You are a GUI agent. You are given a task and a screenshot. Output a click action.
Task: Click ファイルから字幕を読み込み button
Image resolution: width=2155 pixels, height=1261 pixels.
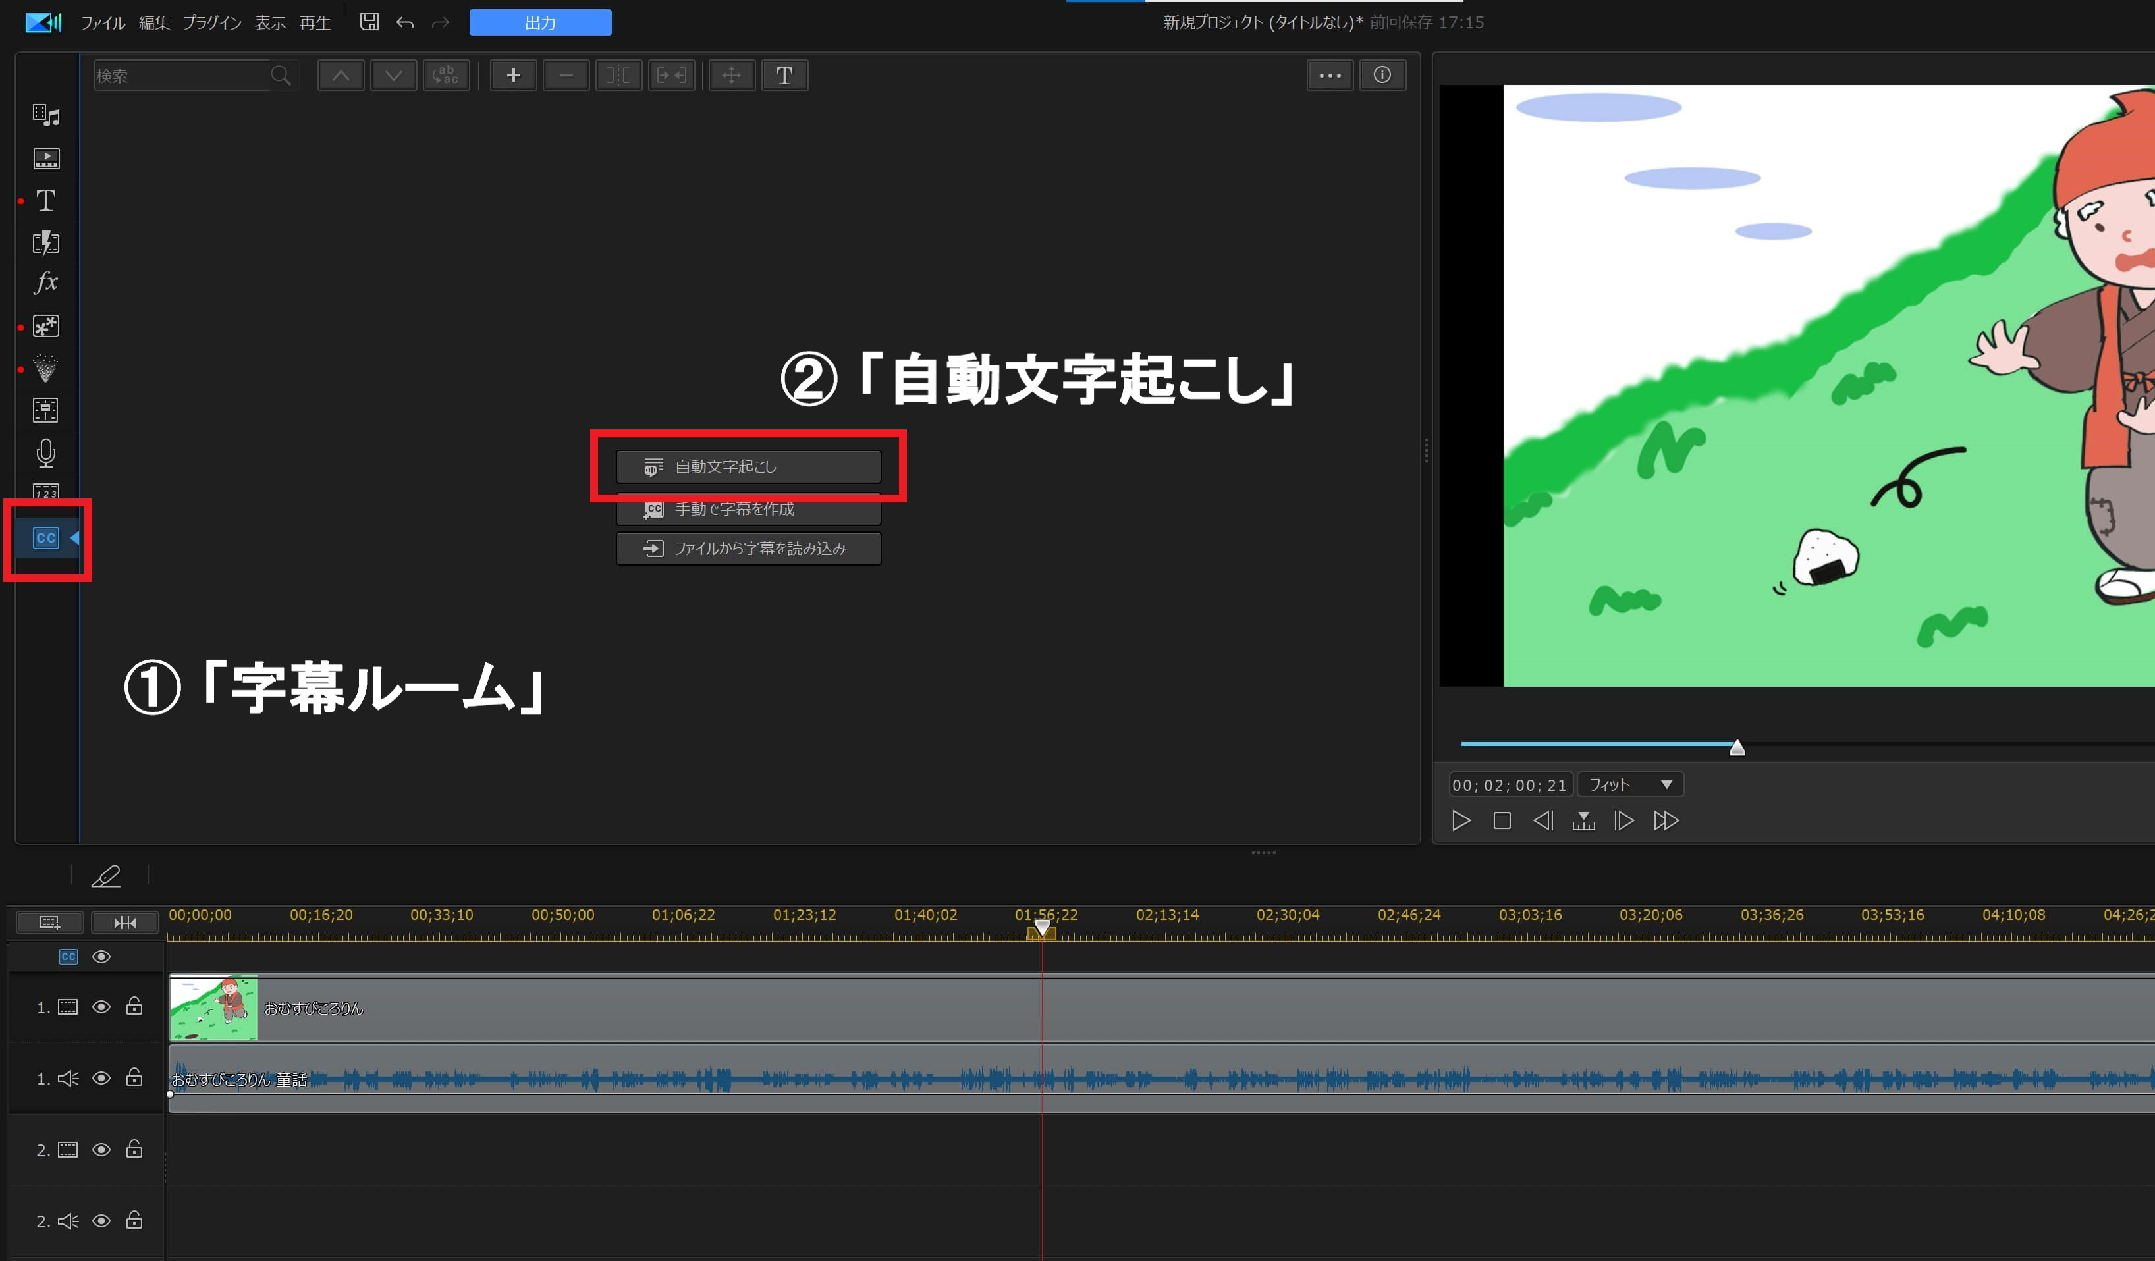tap(748, 548)
